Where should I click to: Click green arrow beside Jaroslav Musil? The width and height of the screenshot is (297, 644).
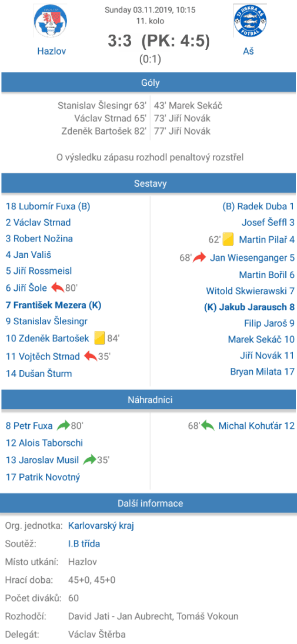pyautogui.click(x=89, y=460)
